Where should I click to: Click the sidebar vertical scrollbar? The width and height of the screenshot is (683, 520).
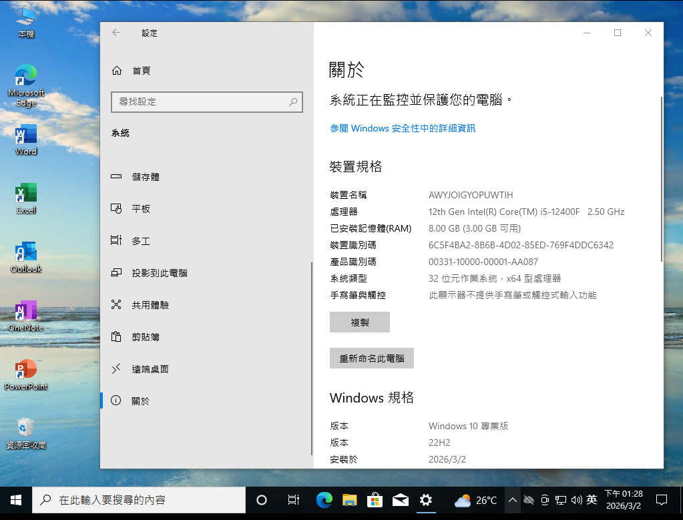pyautogui.click(x=311, y=358)
